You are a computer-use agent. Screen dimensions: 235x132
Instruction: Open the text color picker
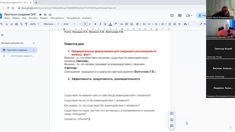110,24
